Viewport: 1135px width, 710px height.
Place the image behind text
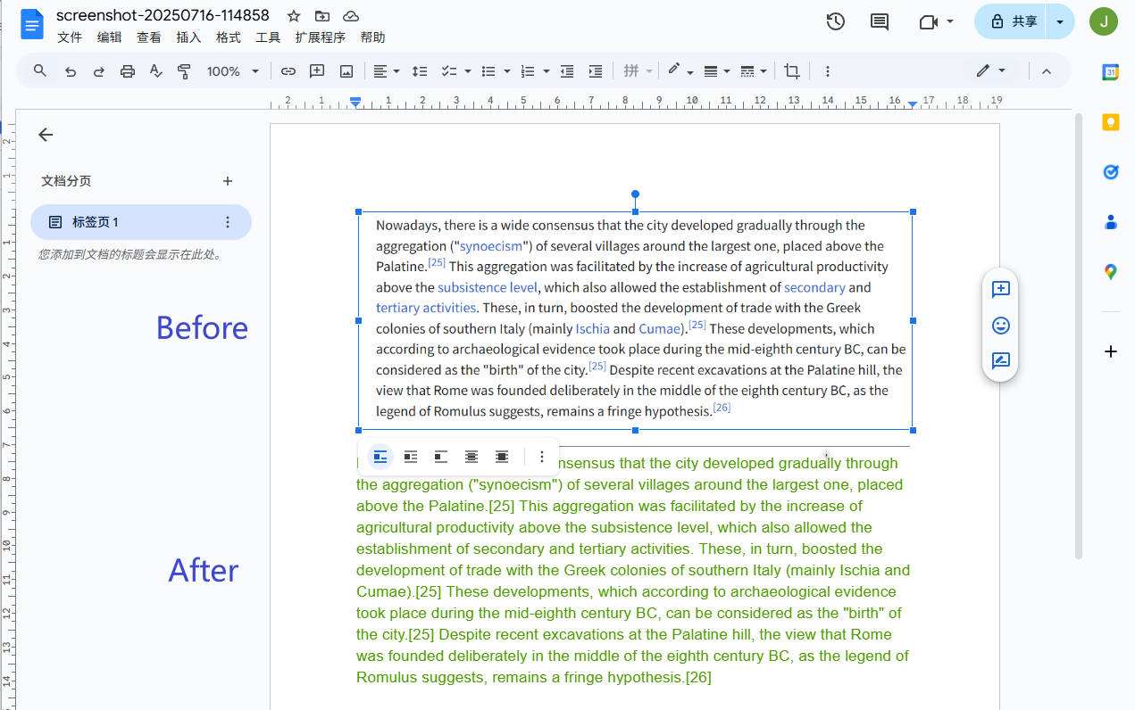coord(472,457)
